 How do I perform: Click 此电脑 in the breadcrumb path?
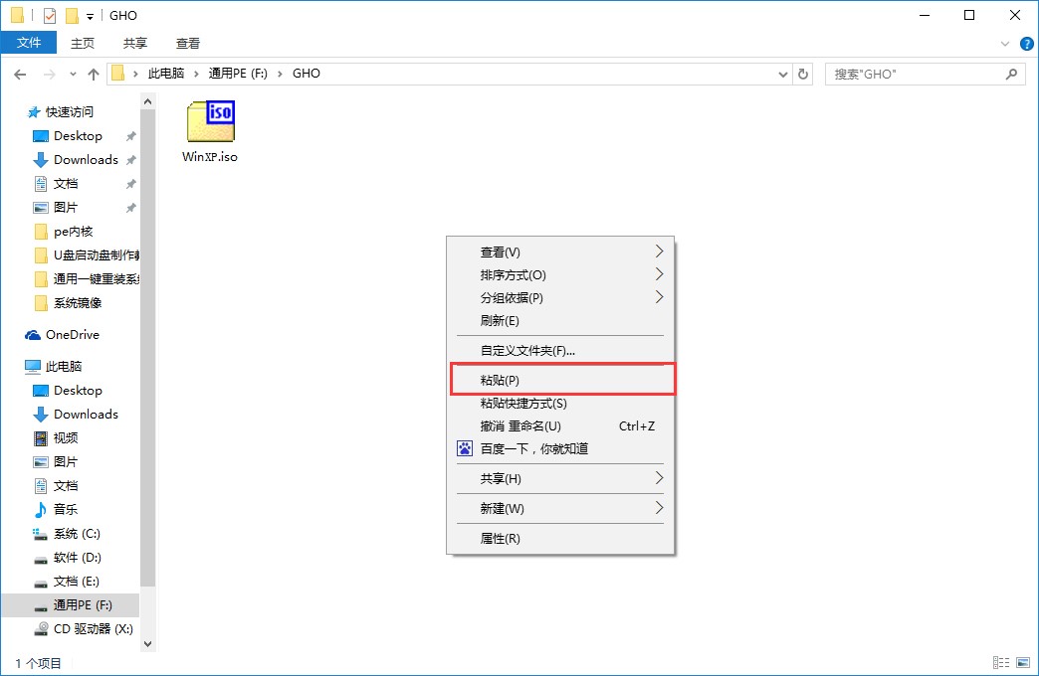(x=166, y=73)
